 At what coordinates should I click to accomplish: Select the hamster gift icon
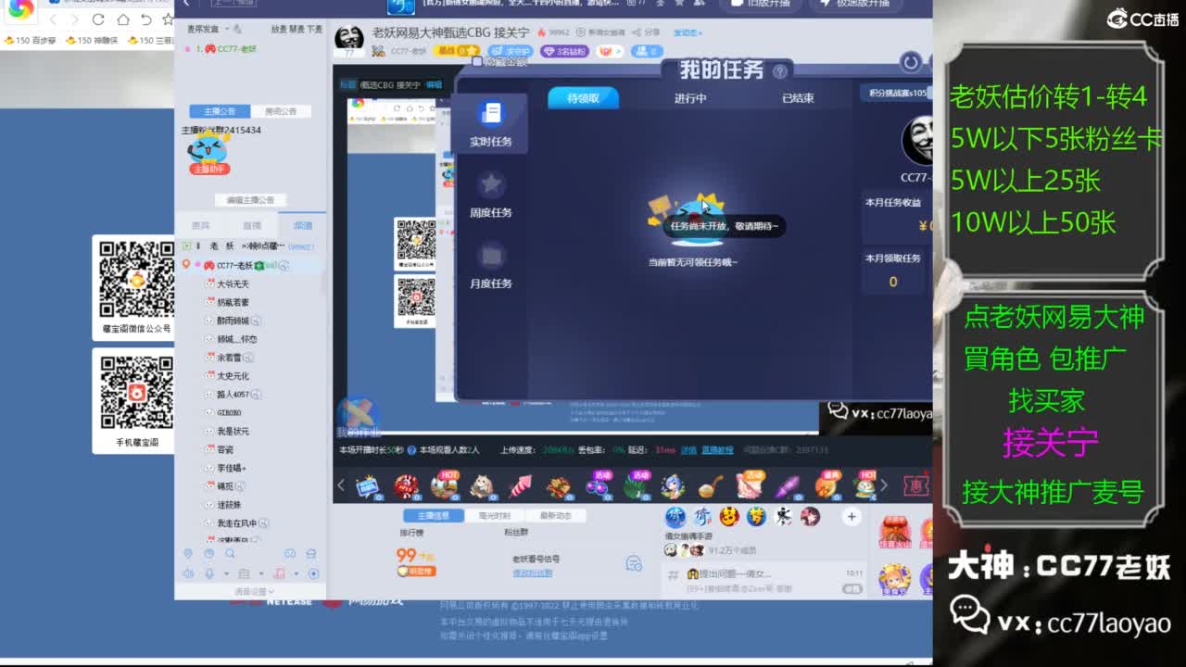pos(481,485)
